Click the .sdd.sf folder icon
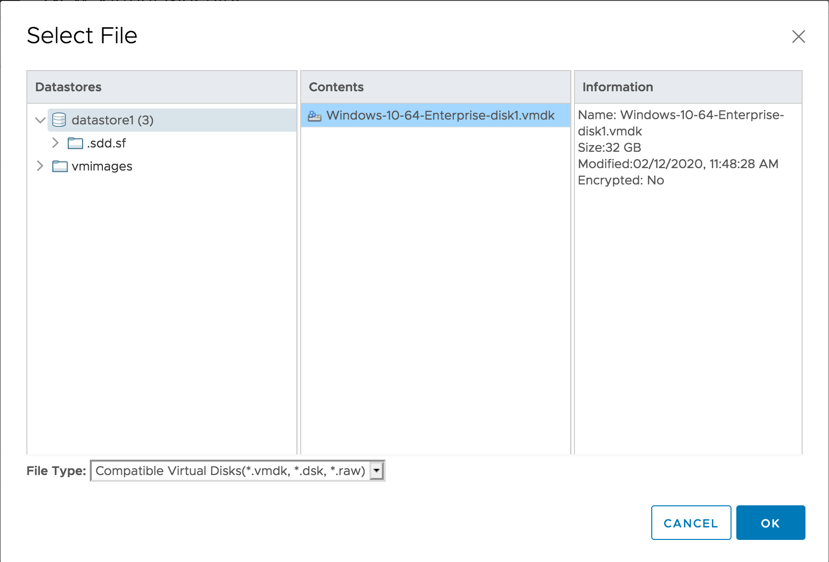 (75, 143)
